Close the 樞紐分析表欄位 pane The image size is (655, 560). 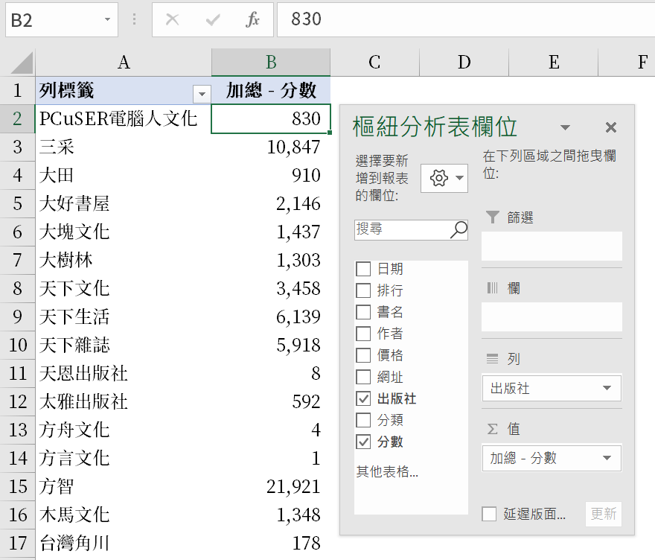coord(611,127)
